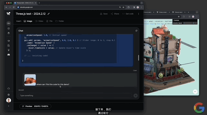The height and width of the screenshot is (115, 207).
Task: Click the zoom magnifier in the address bar
Action: click(120, 7)
